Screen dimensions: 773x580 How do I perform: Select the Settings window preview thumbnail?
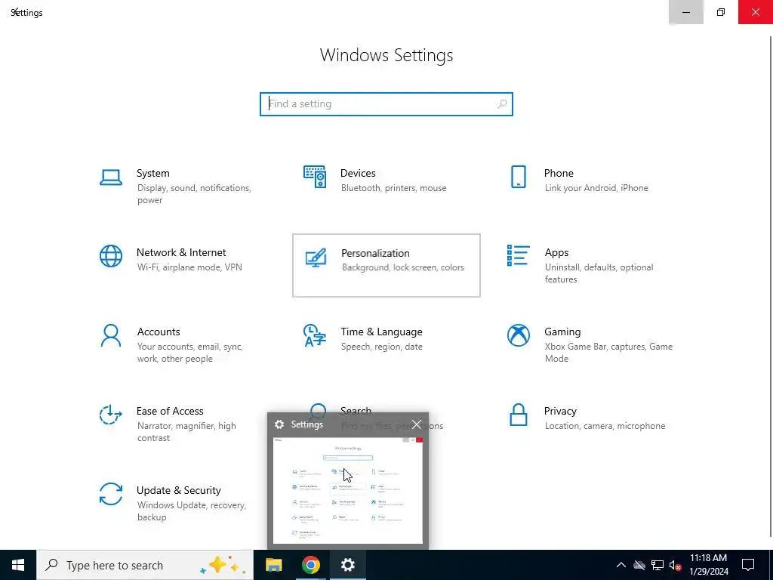[x=347, y=491]
